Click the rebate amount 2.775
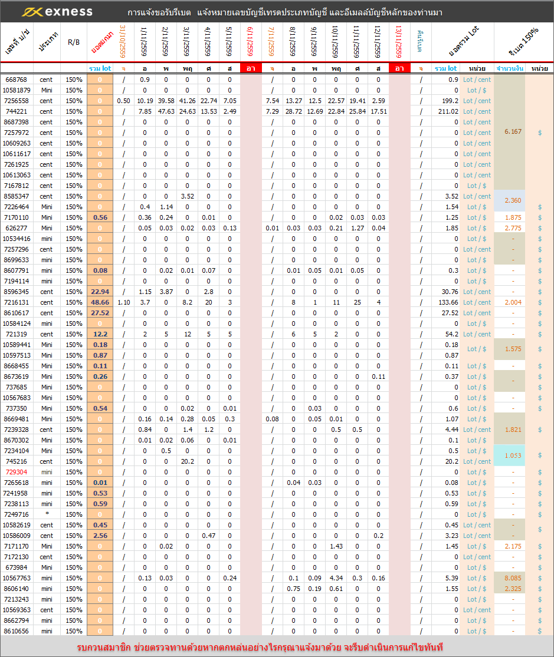Viewport: 554px width, 657px height. [513, 229]
